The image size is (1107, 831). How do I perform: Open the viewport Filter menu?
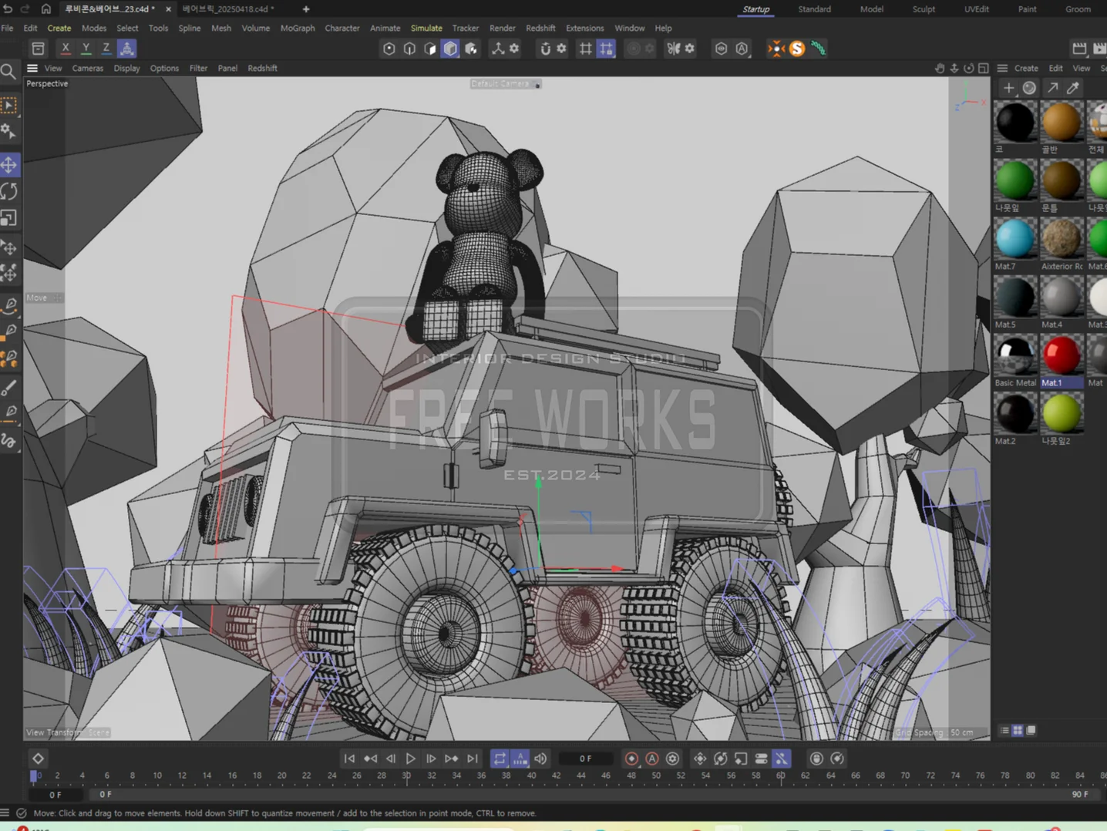pos(198,68)
